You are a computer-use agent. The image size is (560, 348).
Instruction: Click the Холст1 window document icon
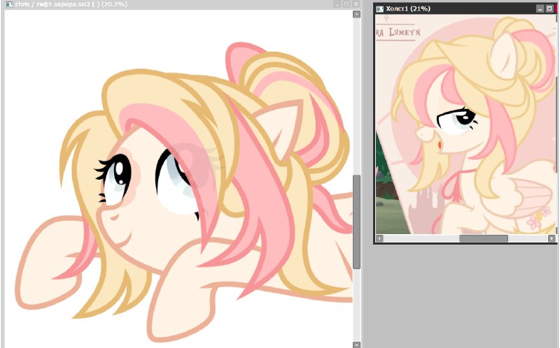[x=380, y=8]
